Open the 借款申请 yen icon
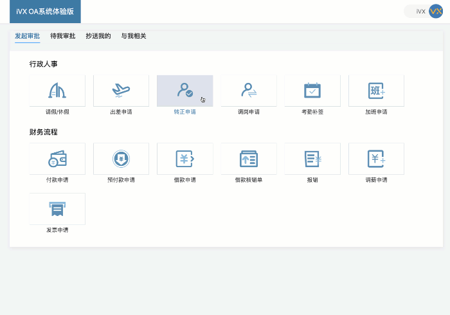The width and height of the screenshot is (450, 315). 185,159
